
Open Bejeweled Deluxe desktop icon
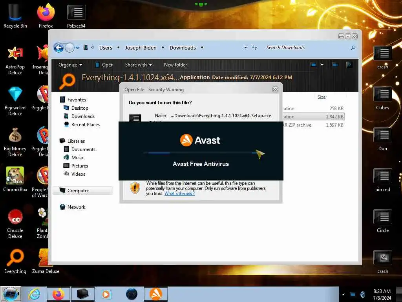click(15, 101)
